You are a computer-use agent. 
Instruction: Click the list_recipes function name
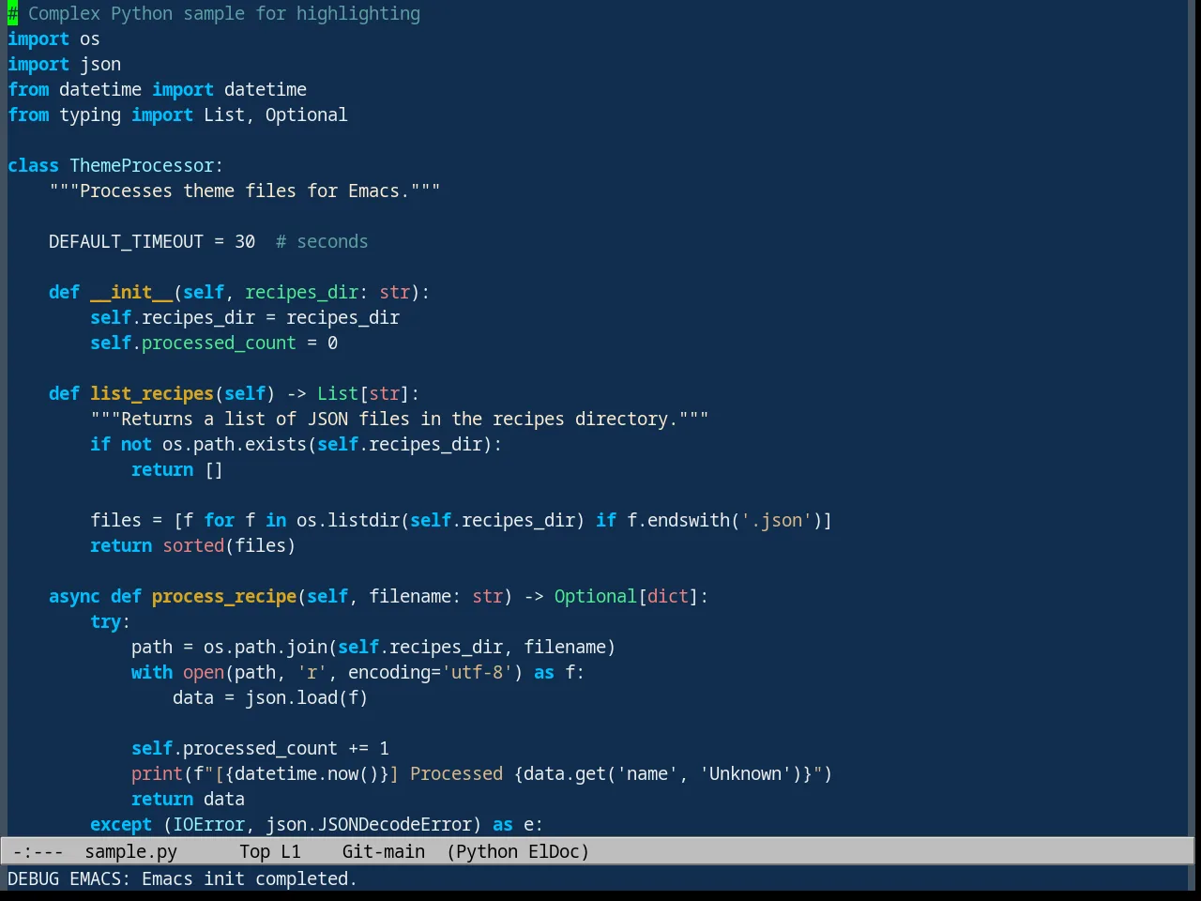152,393
